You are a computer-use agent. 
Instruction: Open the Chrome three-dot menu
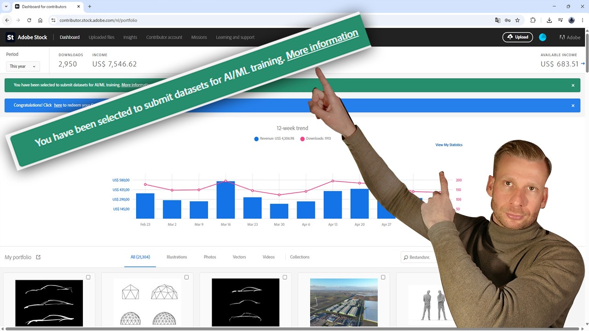point(582,20)
